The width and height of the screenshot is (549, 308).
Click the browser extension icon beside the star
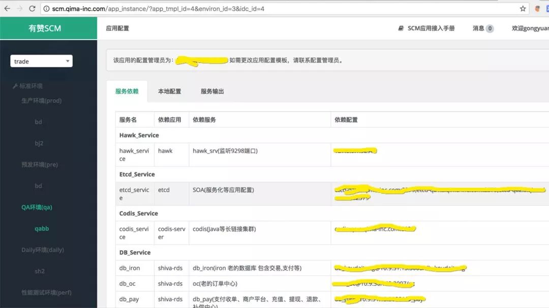click(537, 9)
